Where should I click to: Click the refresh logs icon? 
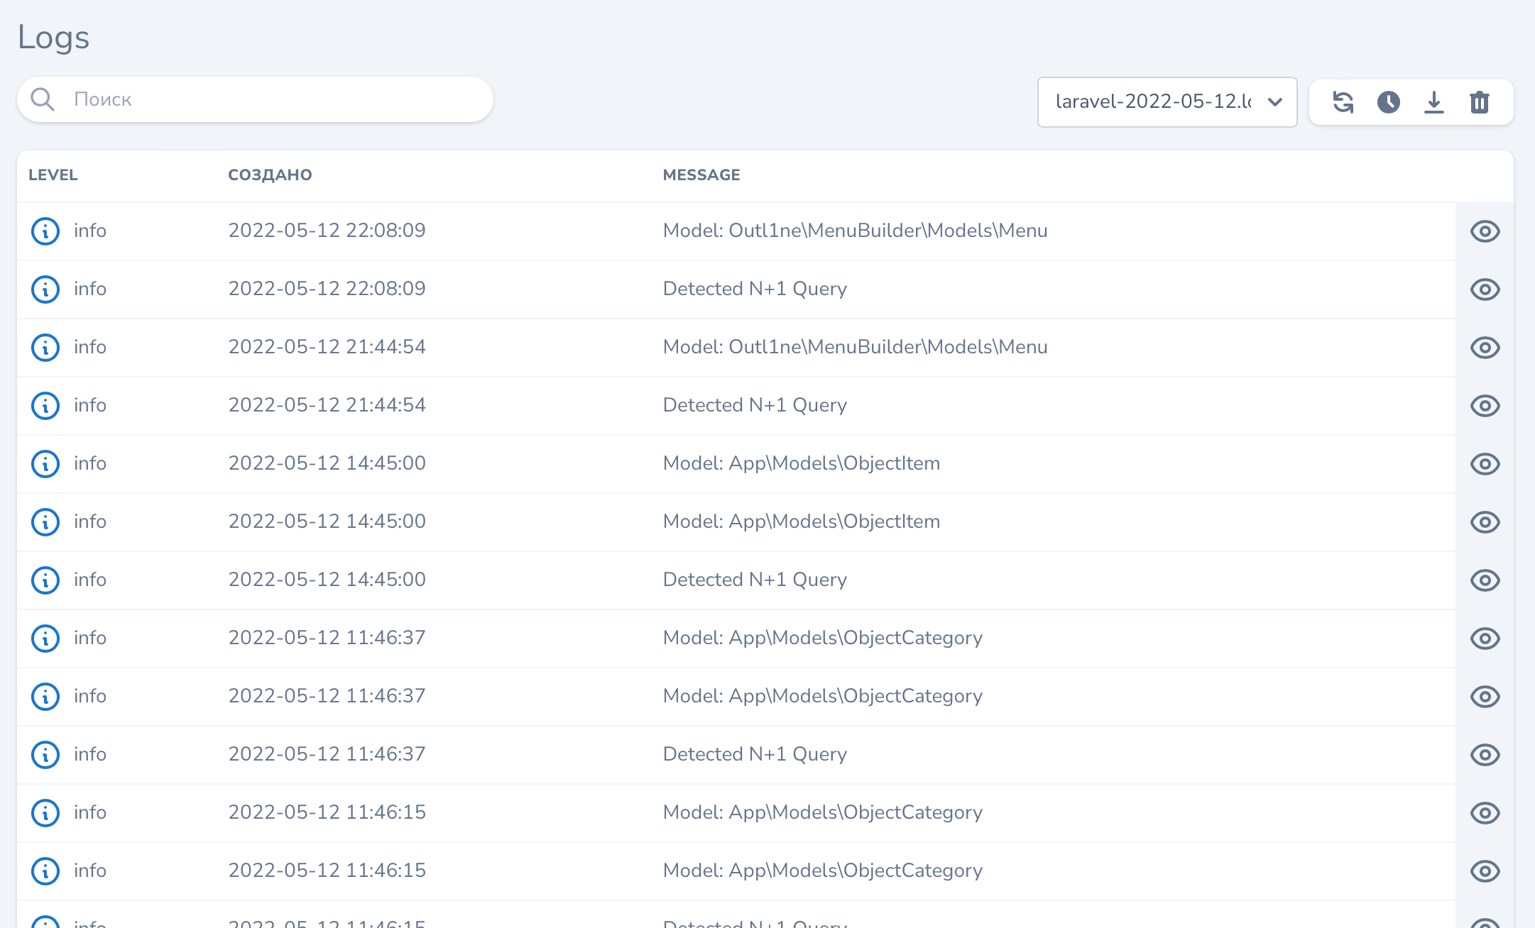[1343, 102]
